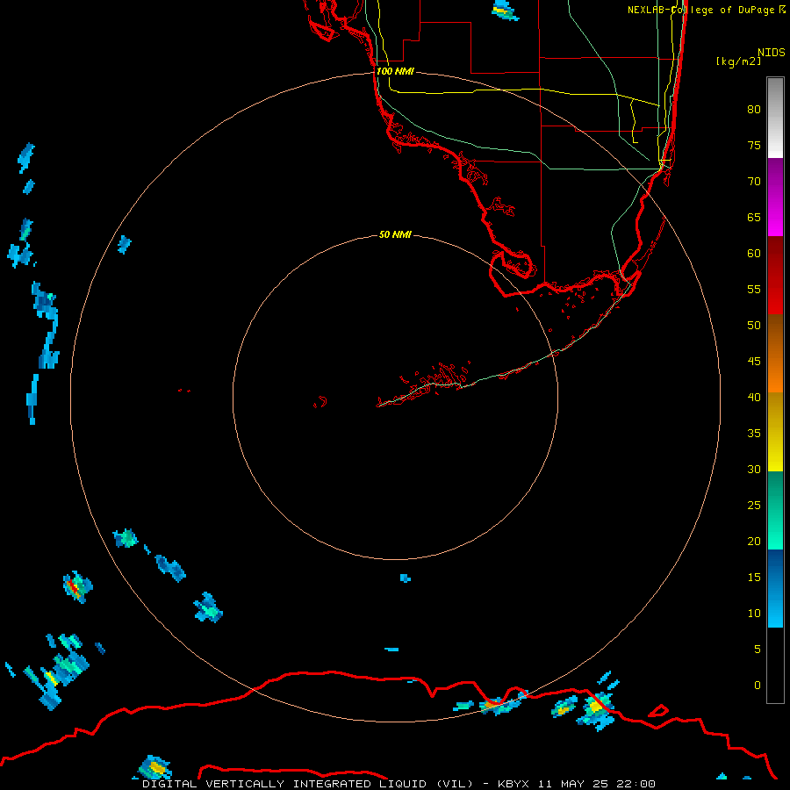Click the 50 NMI range ring label
This screenshot has height=790, width=790.
[x=395, y=234]
